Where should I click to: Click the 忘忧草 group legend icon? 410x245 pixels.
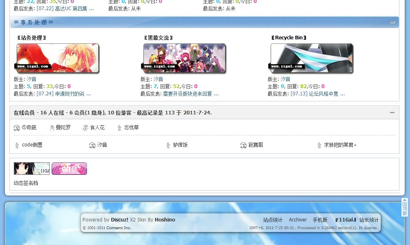(119, 128)
